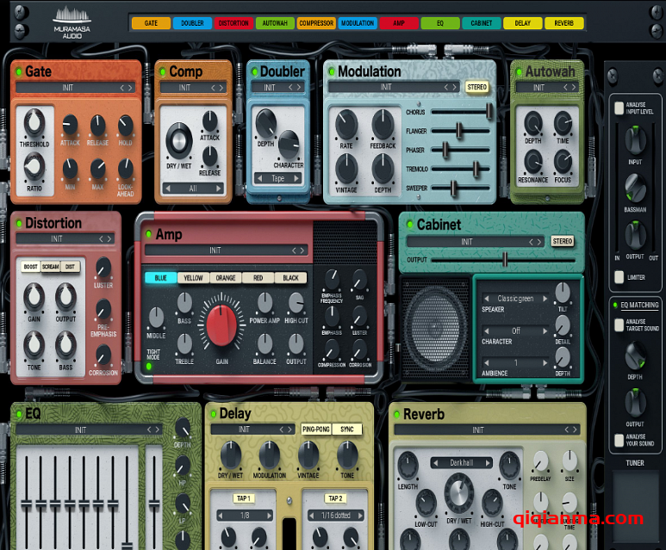
Task: Enable the Limiter checkbox
Action: (x=619, y=277)
